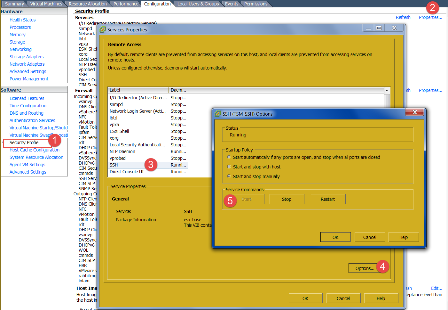Screen dimensions: 448x310
Task: Click the Daemon column header
Action: click(178, 90)
